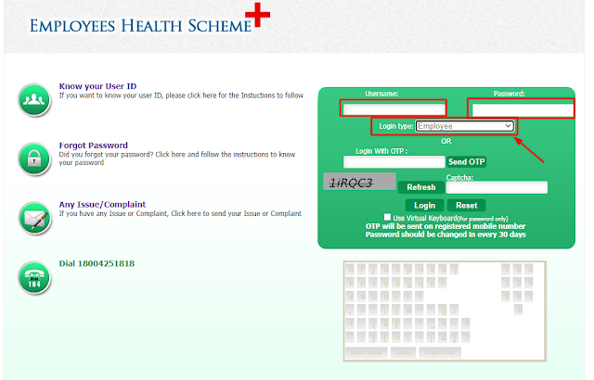Click the Know your User ID people icon

34,99
